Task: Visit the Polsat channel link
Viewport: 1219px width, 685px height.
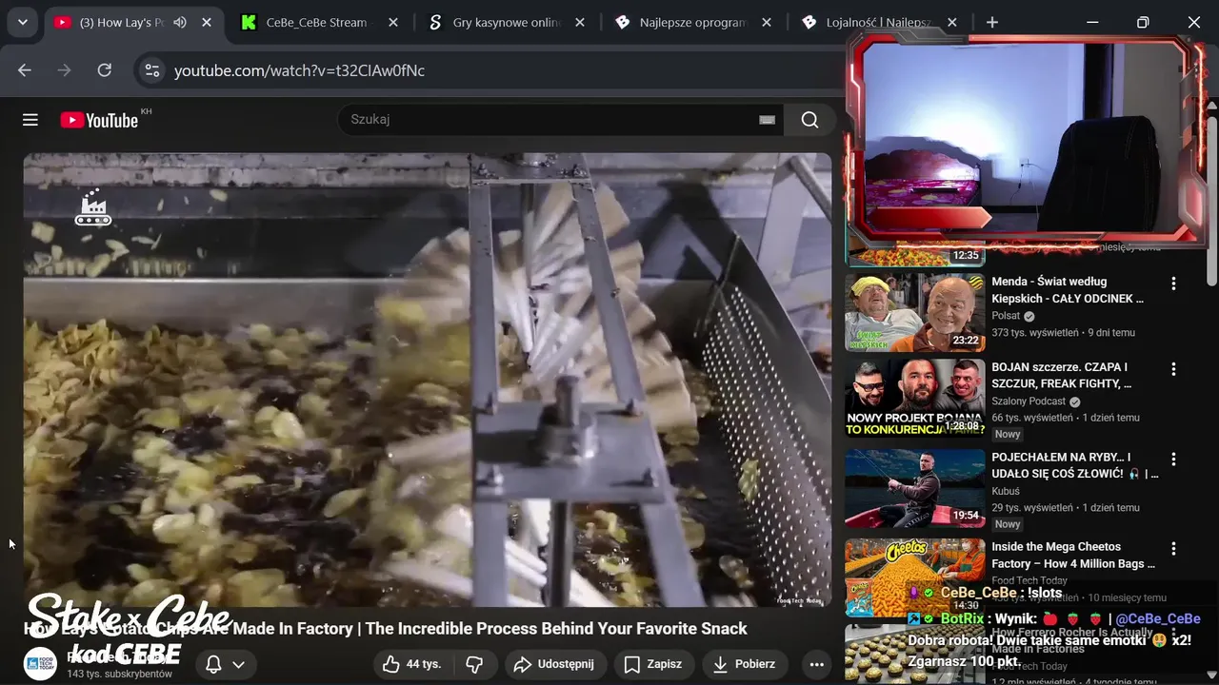Action: point(1006,316)
